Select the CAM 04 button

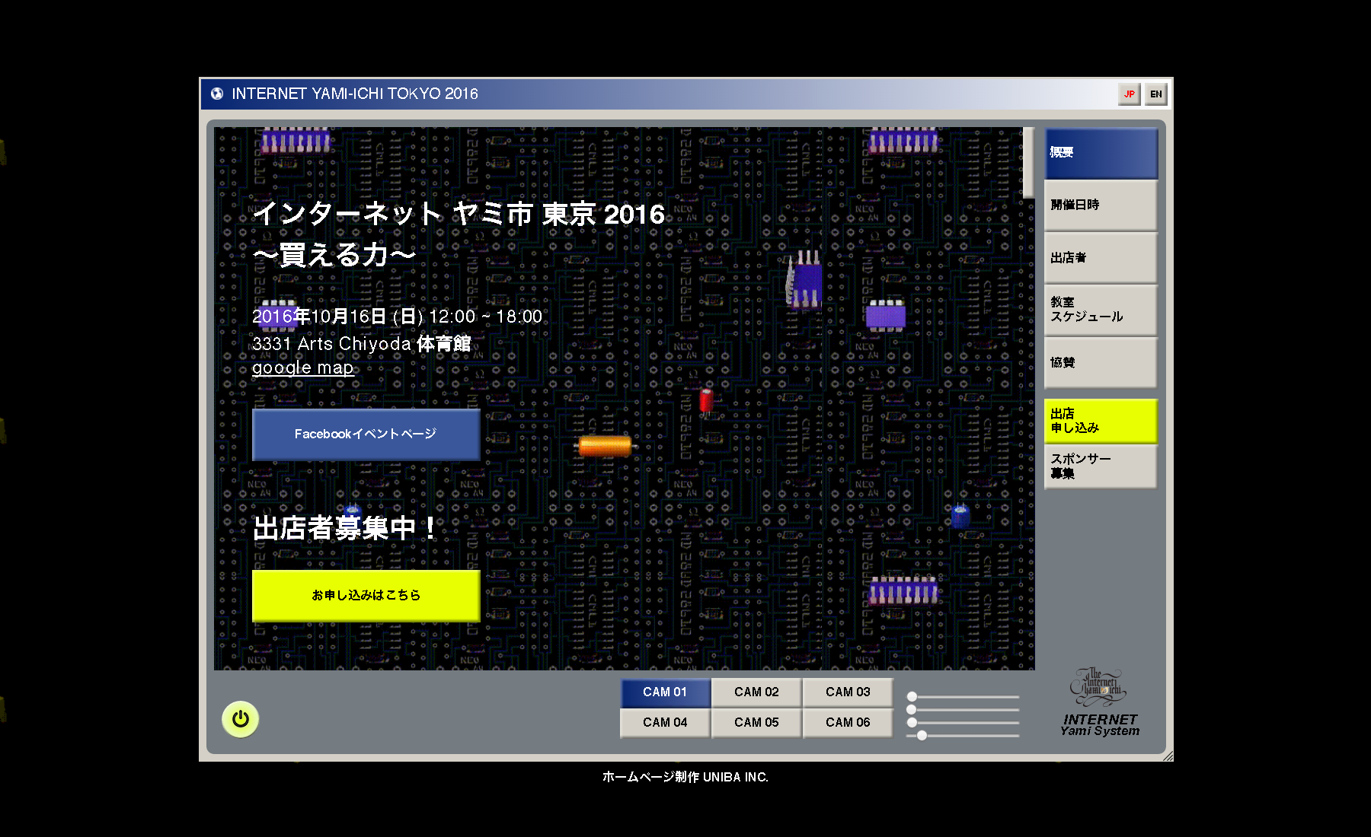tap(665, 723)
